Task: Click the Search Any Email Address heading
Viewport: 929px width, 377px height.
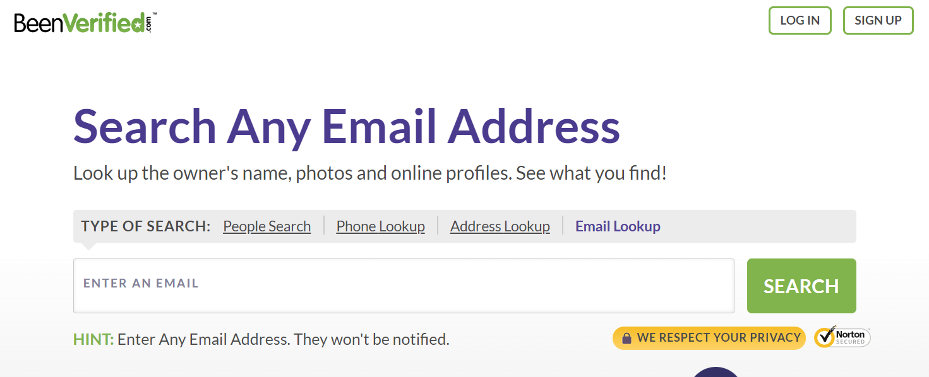Action: click(x=347, y=126)
